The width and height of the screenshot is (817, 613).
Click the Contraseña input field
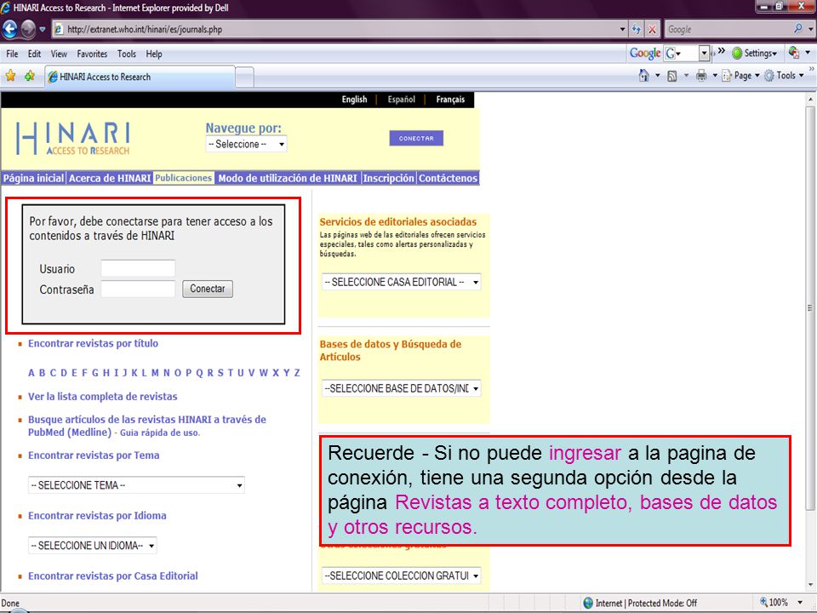pyautogui.click(x=138, y=289)
